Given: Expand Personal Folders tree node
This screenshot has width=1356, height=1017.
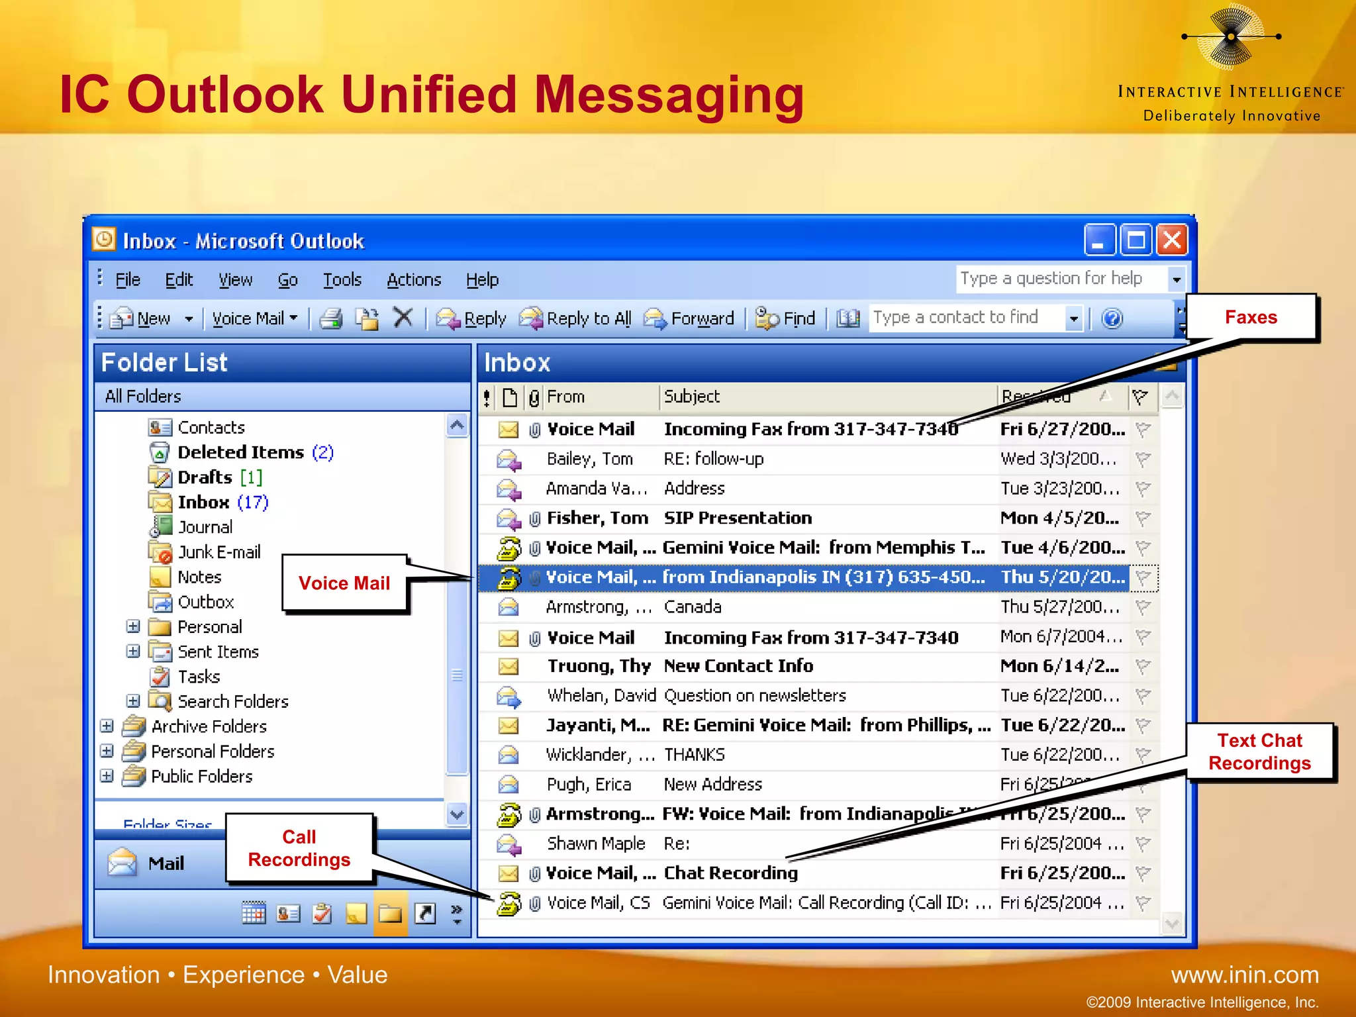Looking at the screenshot, I should tap(107, 751).
